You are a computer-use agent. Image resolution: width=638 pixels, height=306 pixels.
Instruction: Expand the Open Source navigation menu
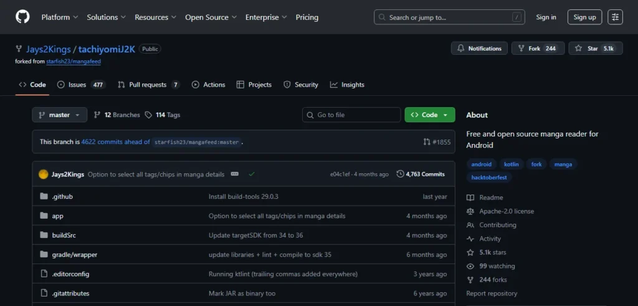coord(211,17)
